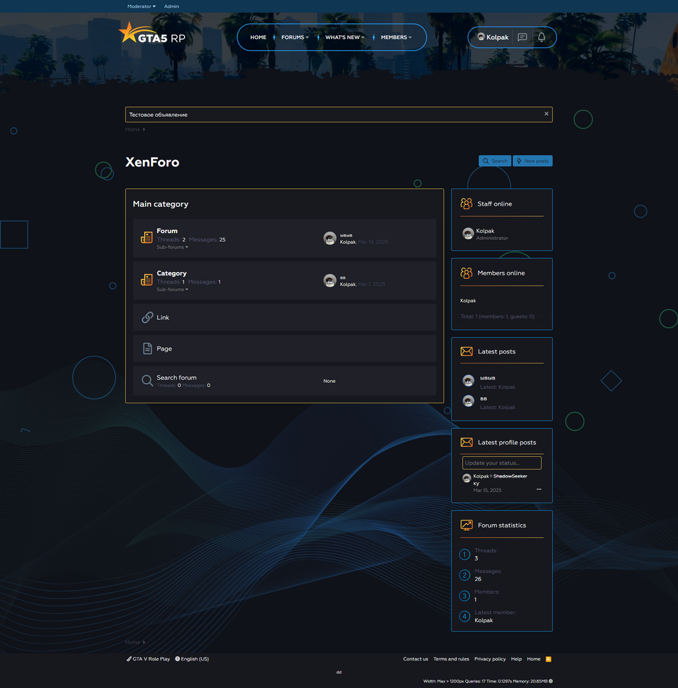Open the Members navigation menu
The image size is (678, 688).
click(396, 38)
